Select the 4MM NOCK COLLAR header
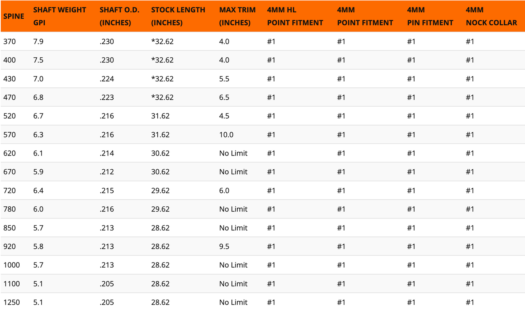 (x=491, y=16)
